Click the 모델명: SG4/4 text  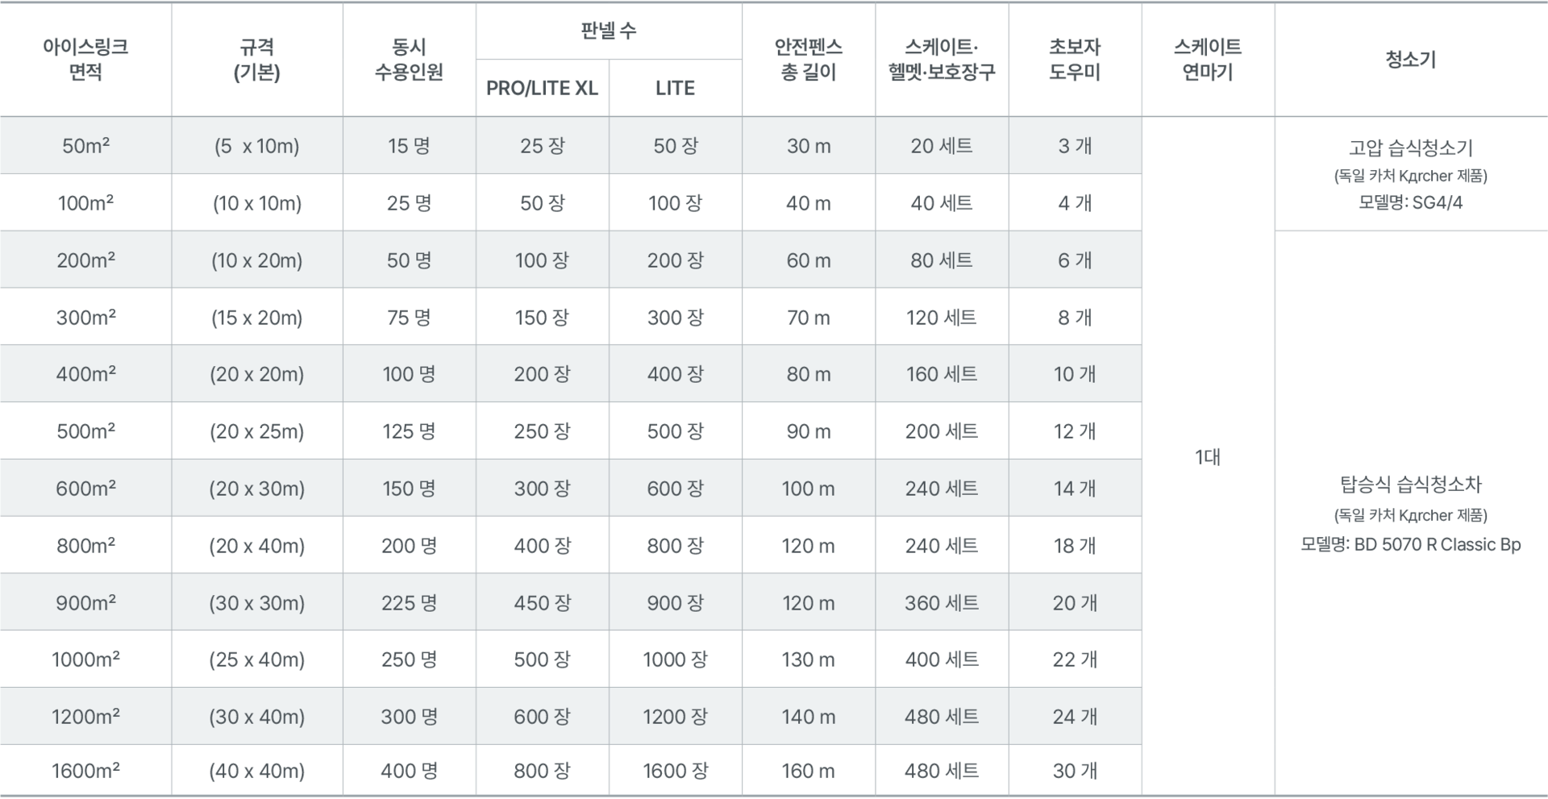[1411, 202]
